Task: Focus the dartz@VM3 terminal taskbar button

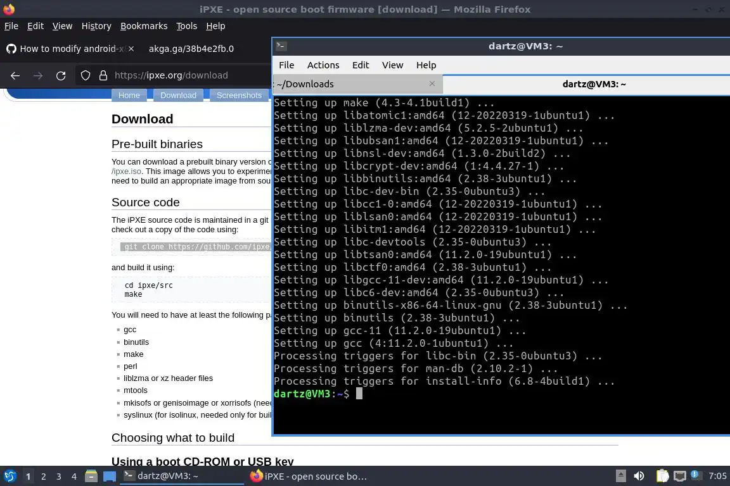Action: (182, 476)
